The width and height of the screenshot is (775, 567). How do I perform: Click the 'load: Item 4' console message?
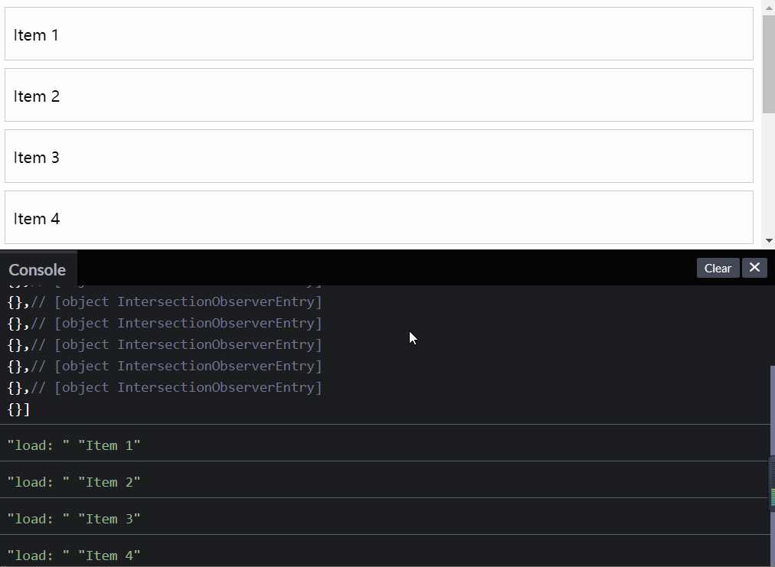coord(74,555)
